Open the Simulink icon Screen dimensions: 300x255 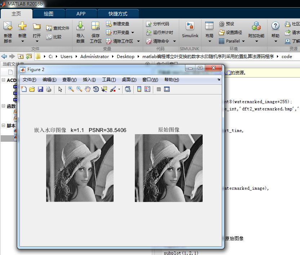tap(190, 26)
